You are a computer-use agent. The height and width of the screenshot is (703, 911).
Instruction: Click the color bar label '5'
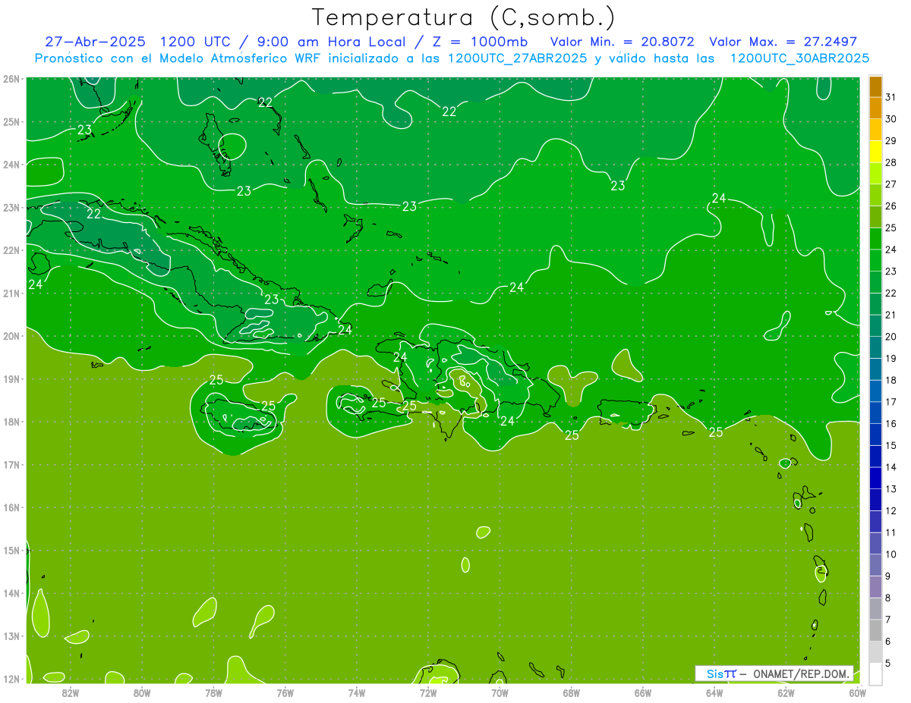[x=888, y=663]
